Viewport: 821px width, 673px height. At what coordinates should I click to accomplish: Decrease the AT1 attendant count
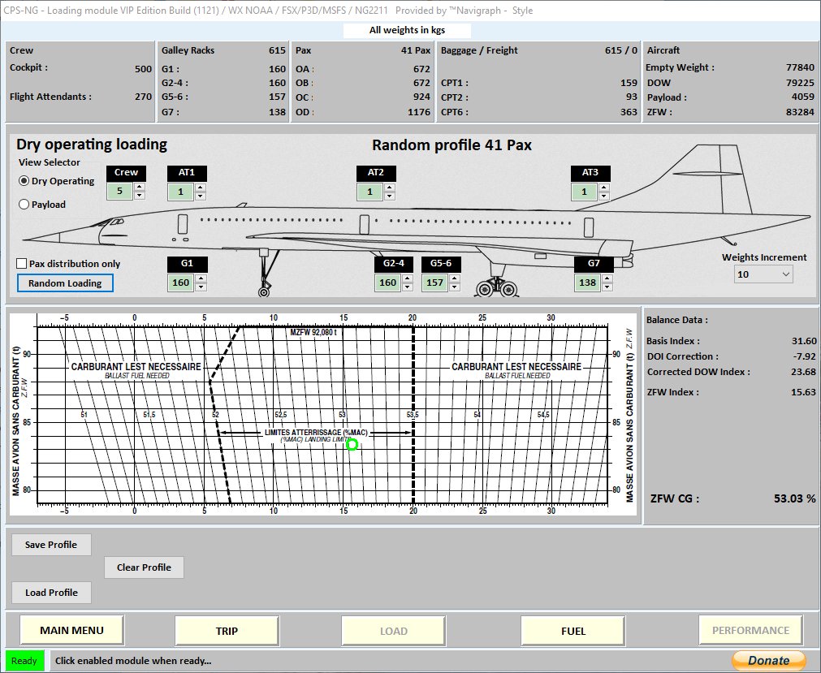point(200,196)
